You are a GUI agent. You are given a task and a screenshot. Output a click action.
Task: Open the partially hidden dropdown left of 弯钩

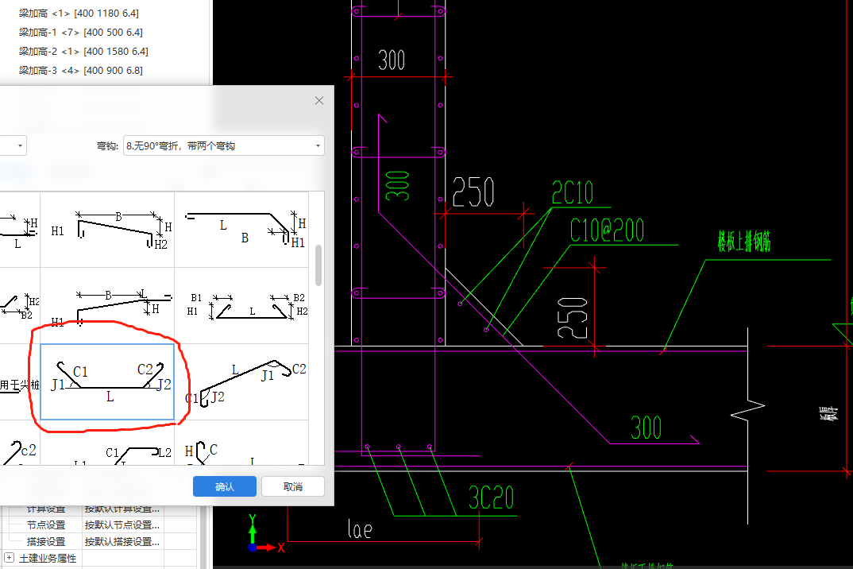pos(13,146)
